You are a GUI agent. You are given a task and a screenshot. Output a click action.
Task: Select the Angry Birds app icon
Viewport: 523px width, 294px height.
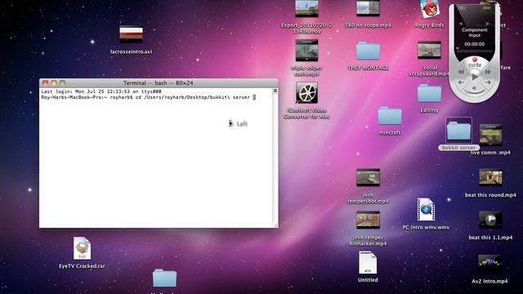(429, 9)
